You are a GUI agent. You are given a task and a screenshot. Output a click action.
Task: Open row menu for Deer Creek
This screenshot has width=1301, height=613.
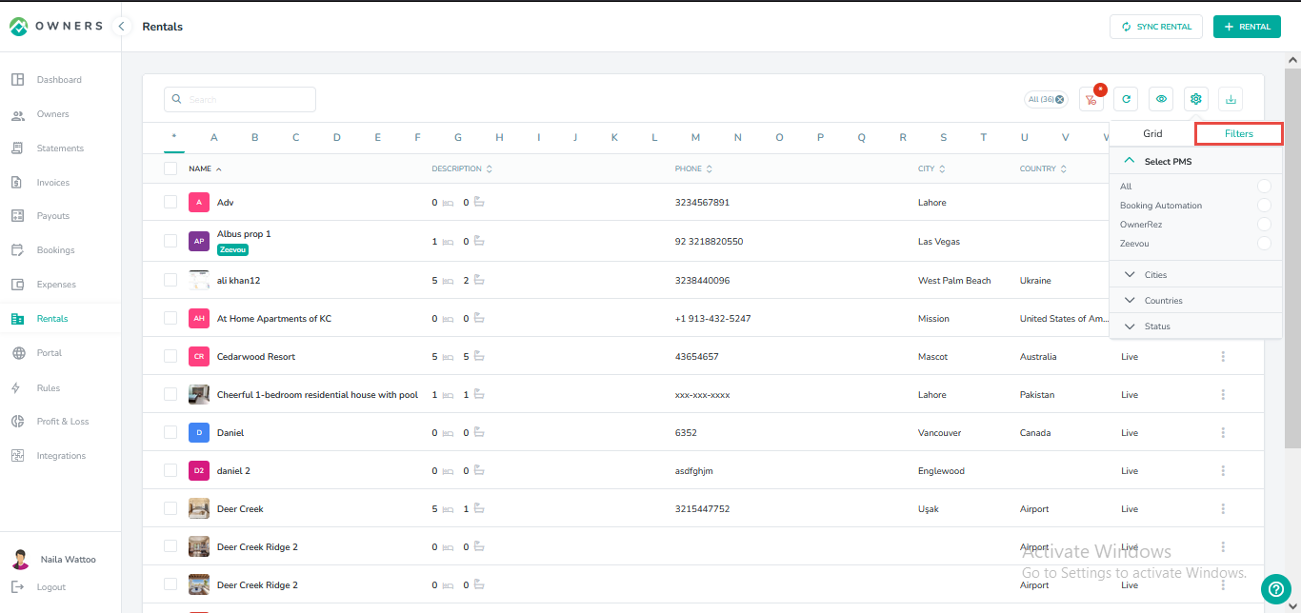click(x=1223, y=509)
